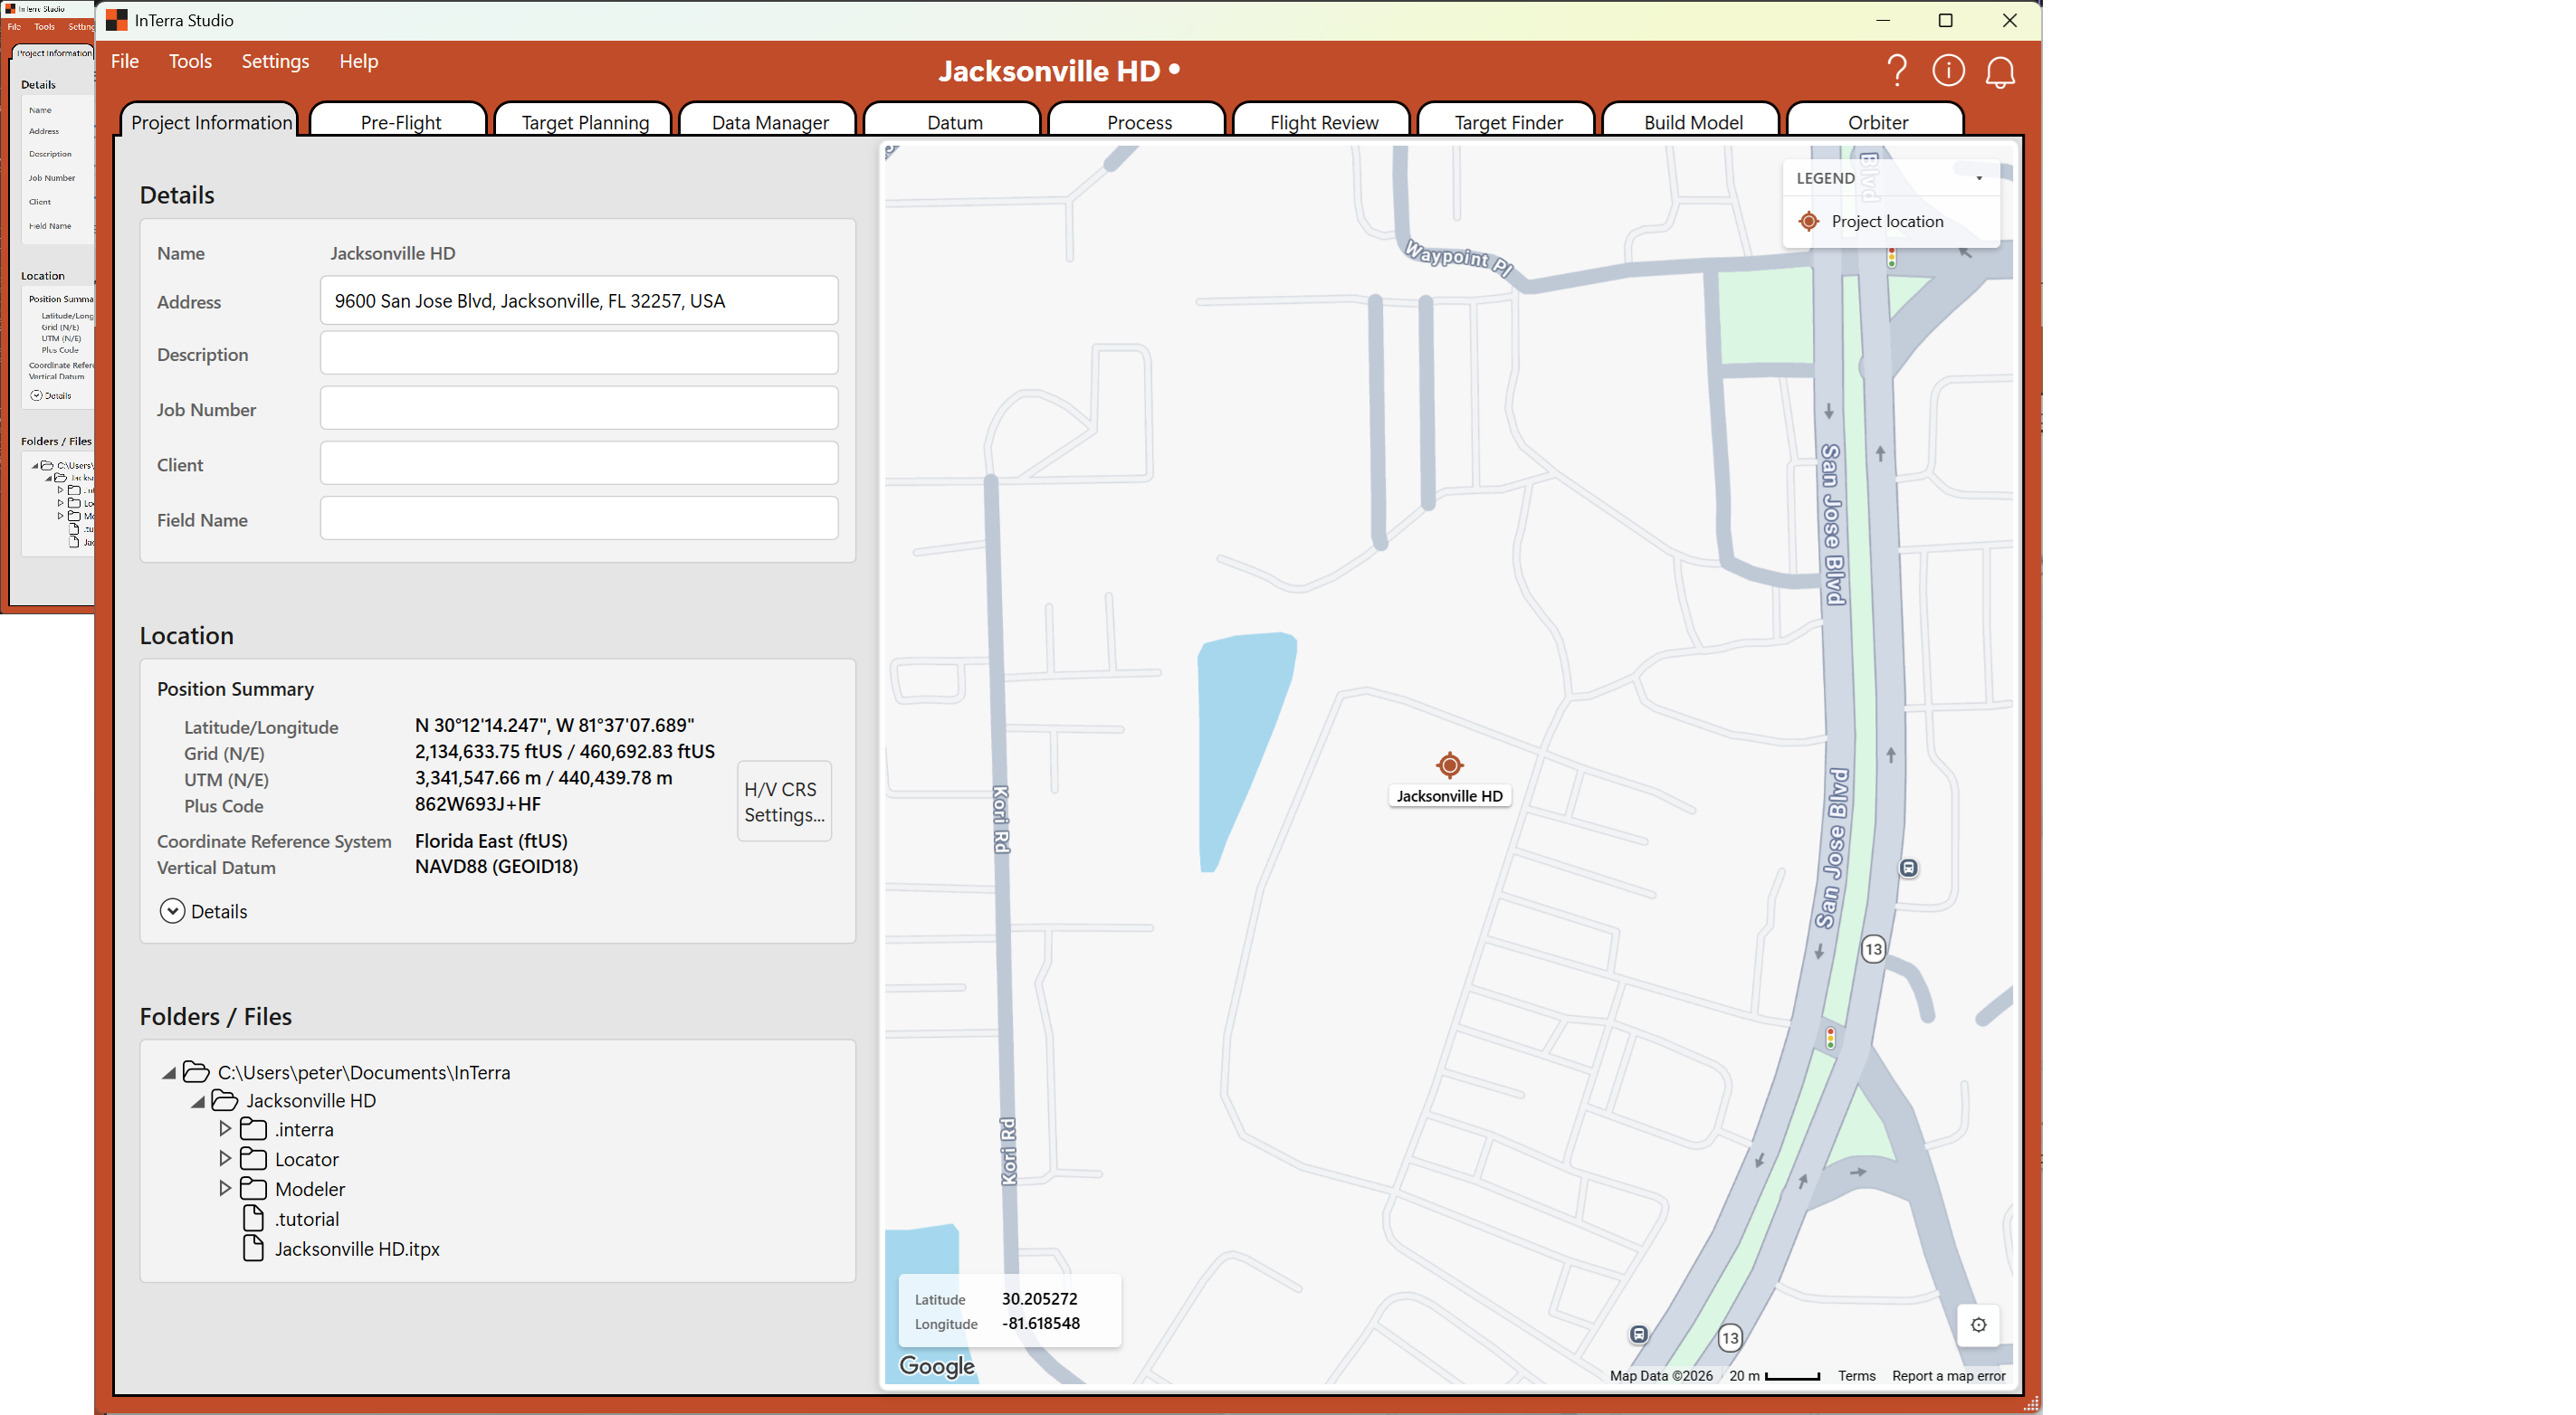Open H/V CRS Settings
2576x1415 pixels.
tap(784, 802)
